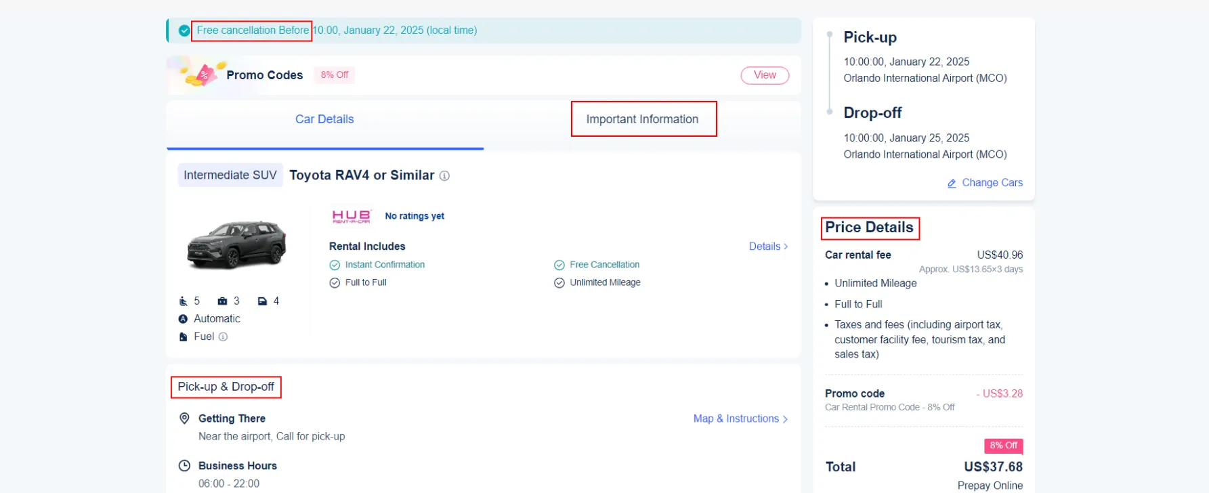
Task: Click the Getting There location pin icon
Action: (184, 419)
